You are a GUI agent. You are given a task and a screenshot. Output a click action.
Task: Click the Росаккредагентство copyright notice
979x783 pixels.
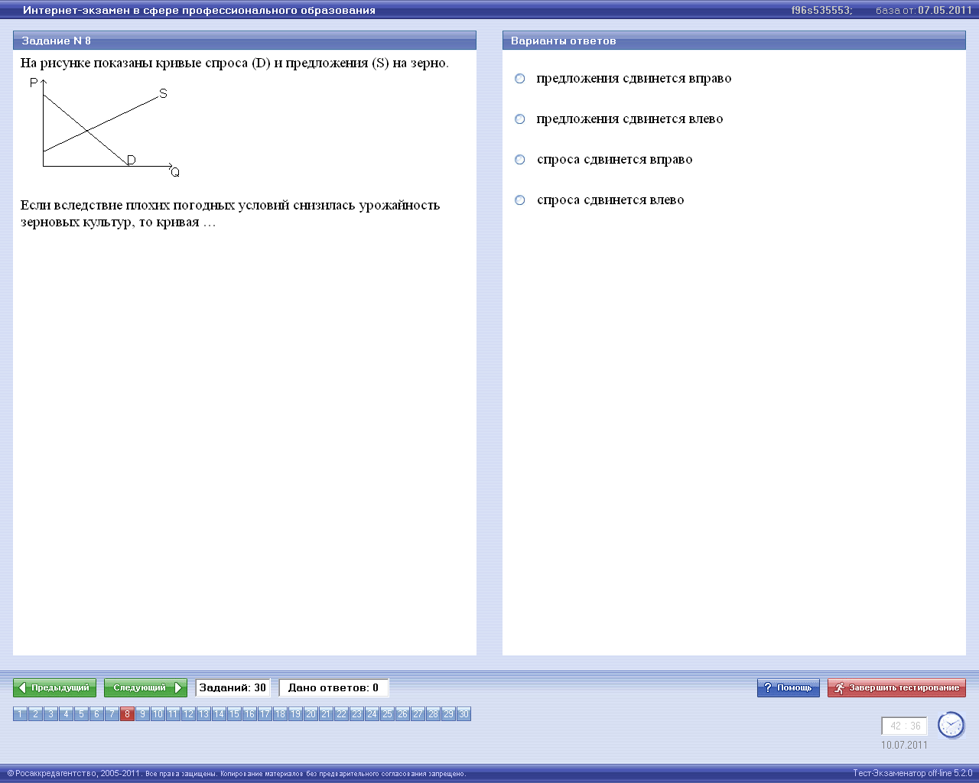pos(236,774)
